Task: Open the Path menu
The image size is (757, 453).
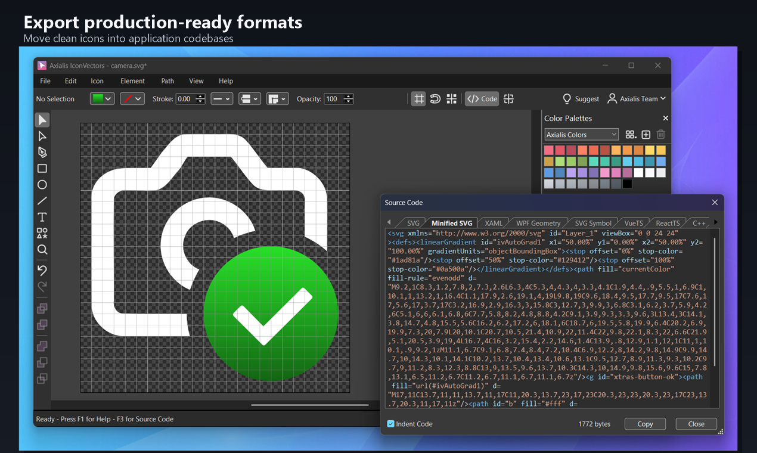Action: click(167, 81)
